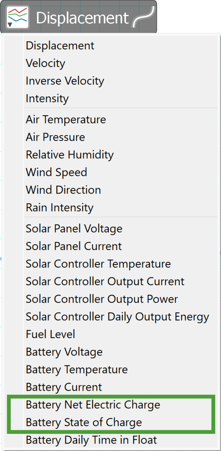The height and width of the screenshot is (451, 221).
Task: Choose Velocity in the dropdown list
Action: click(x=121, y=63)
